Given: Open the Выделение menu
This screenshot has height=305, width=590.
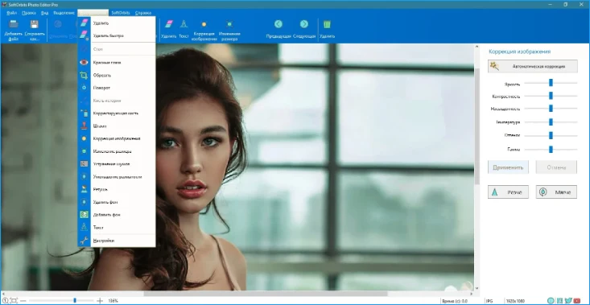Looking at the screenshot, I should 64,13.
